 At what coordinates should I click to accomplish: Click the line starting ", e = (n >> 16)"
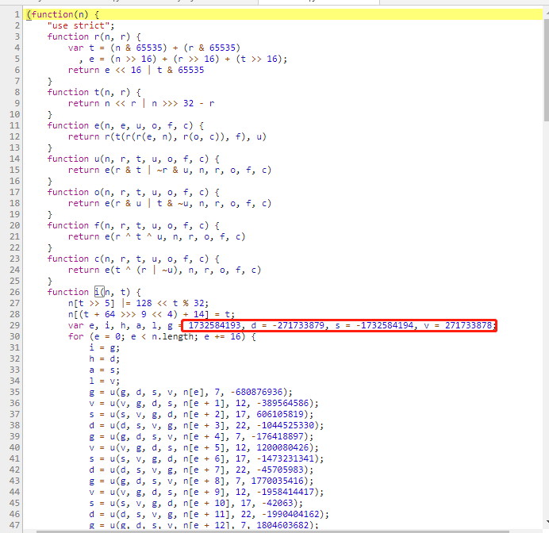point(183,59)
